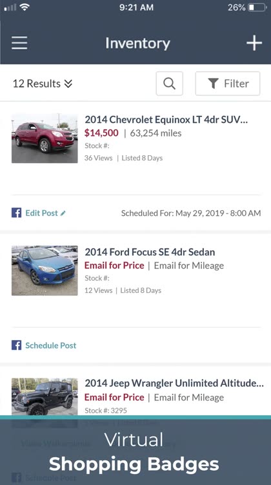Open the blue Ford Focus photo
The height and width of the screenshot is (485, 271).
(45, 271)
